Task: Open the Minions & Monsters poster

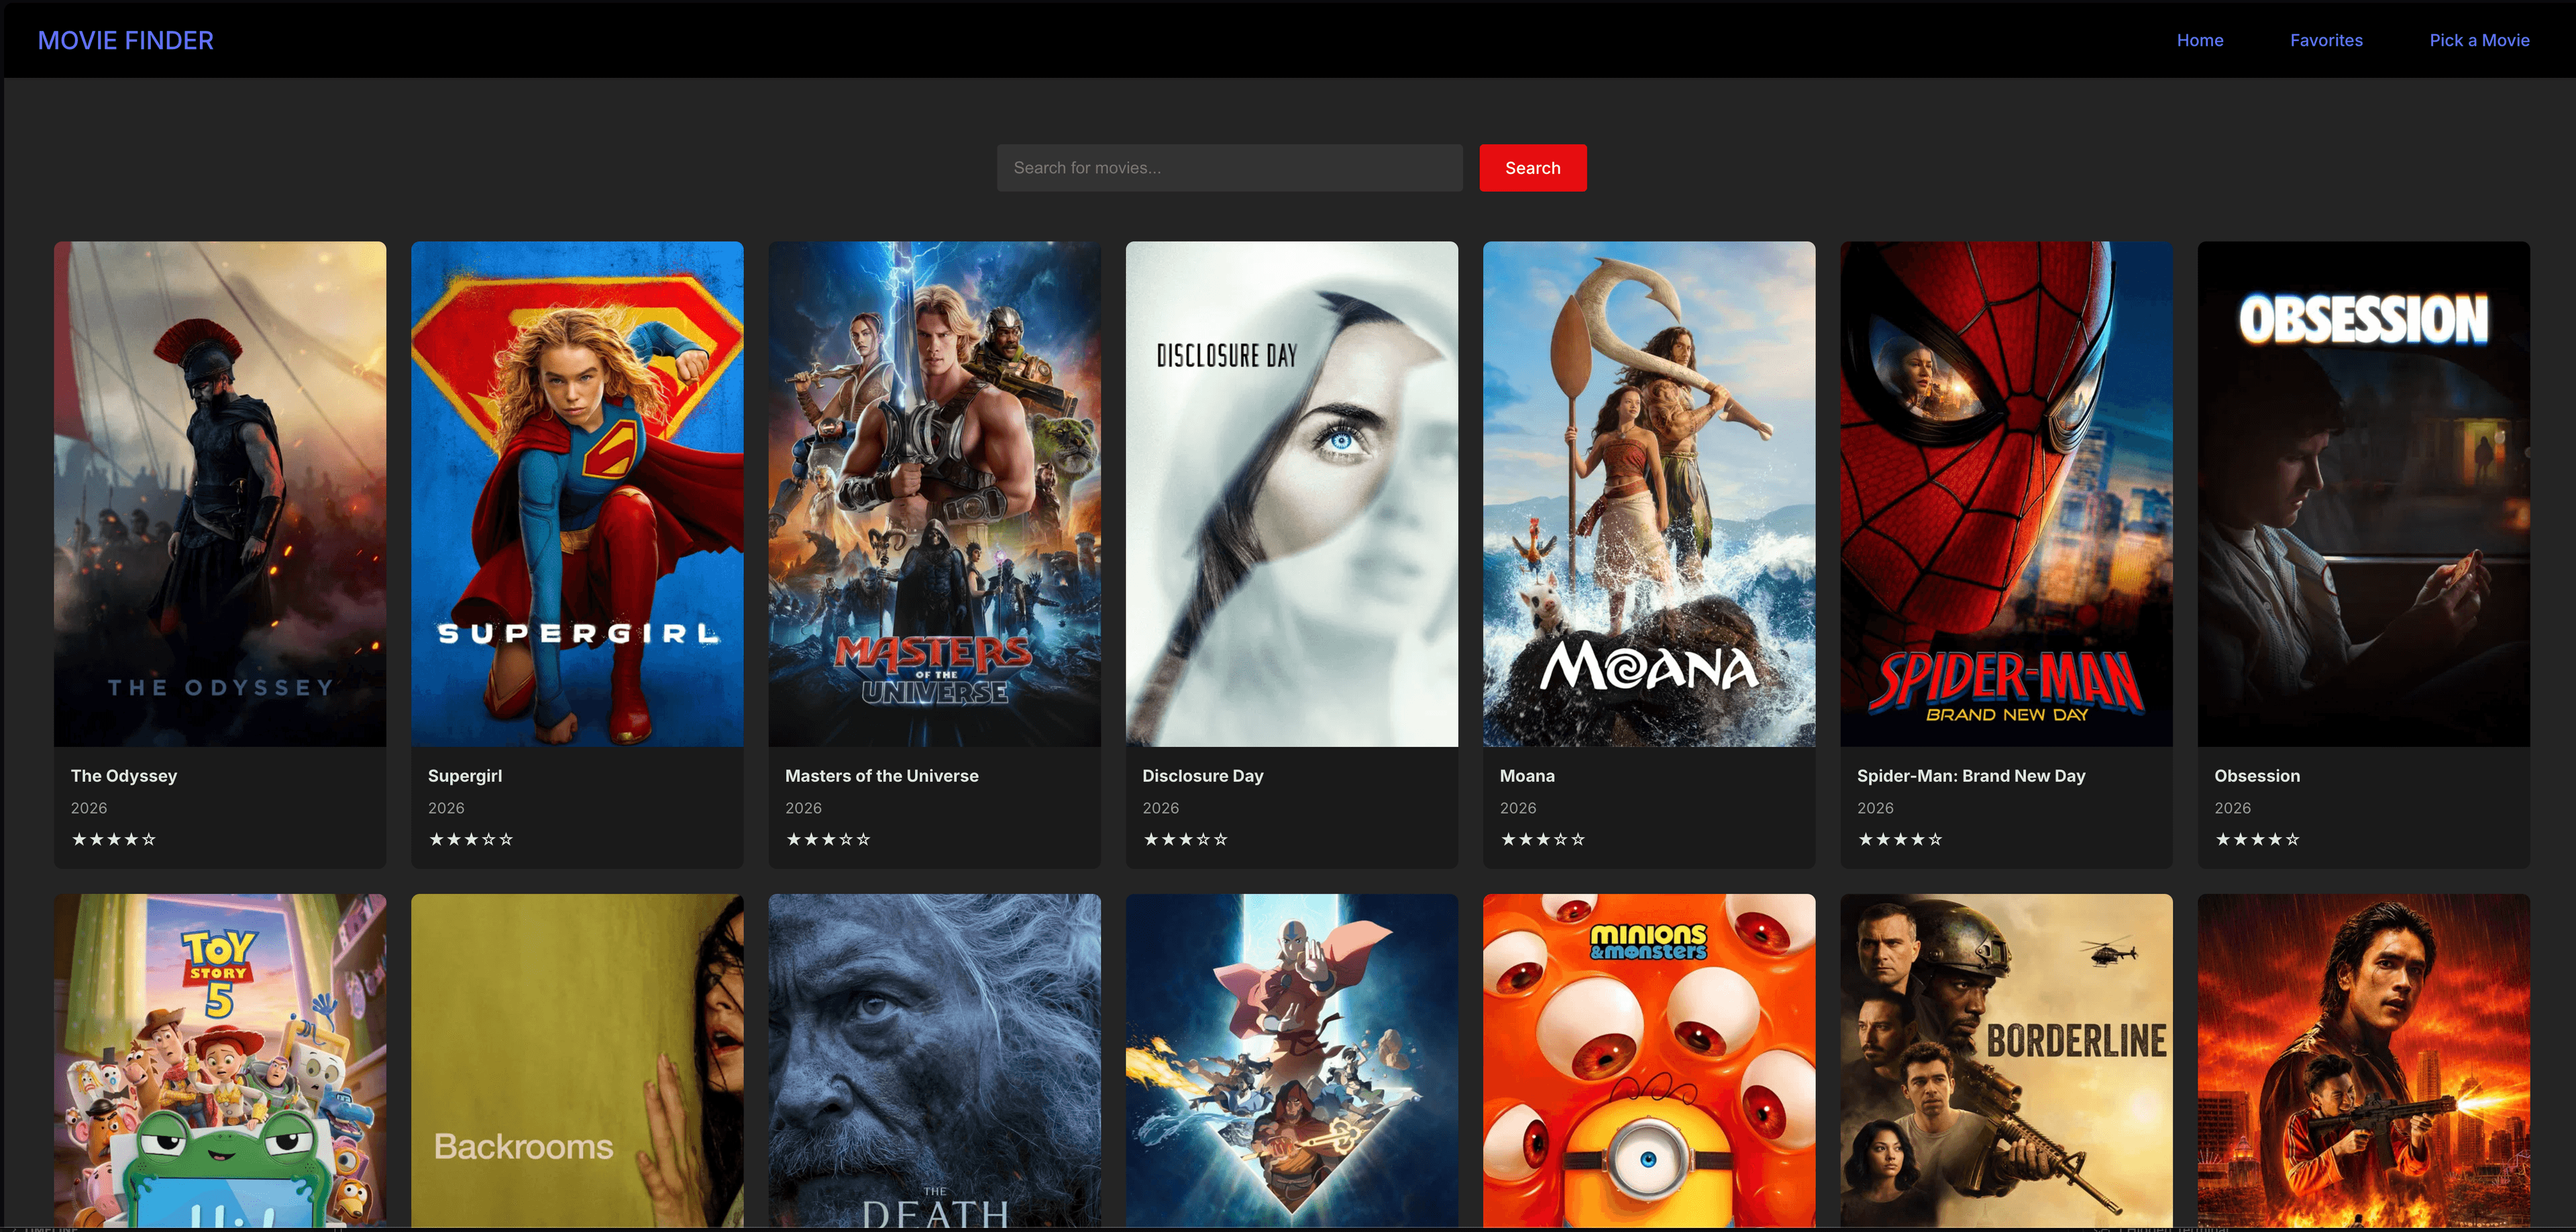Action: point(1649,1061)
